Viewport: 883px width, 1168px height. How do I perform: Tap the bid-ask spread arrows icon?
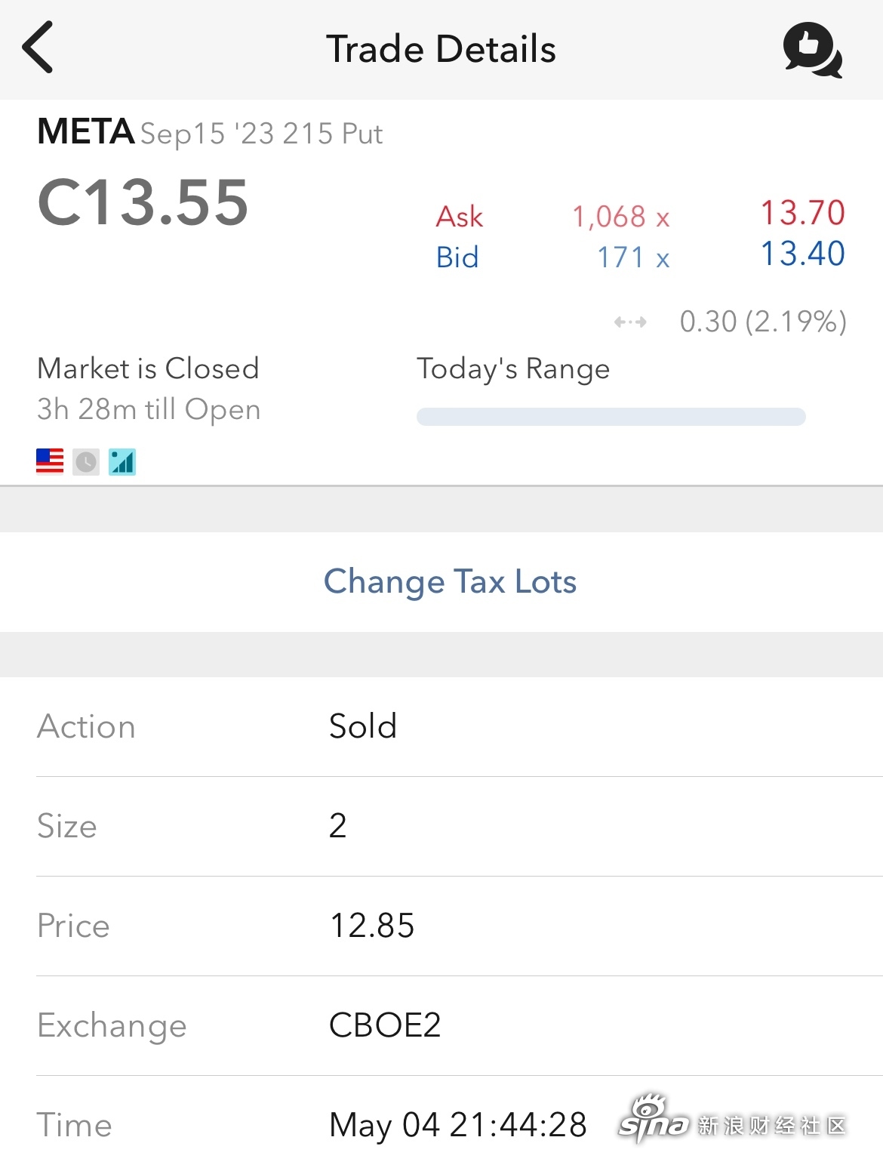(630, 322)
